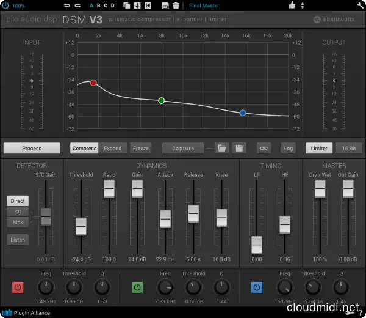Select the Expand mode
The image size is (366, 318).
coord(112,148)
